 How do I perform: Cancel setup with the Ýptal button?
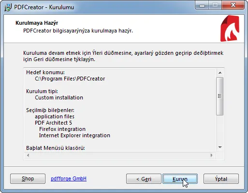click(x=221, y=179)
